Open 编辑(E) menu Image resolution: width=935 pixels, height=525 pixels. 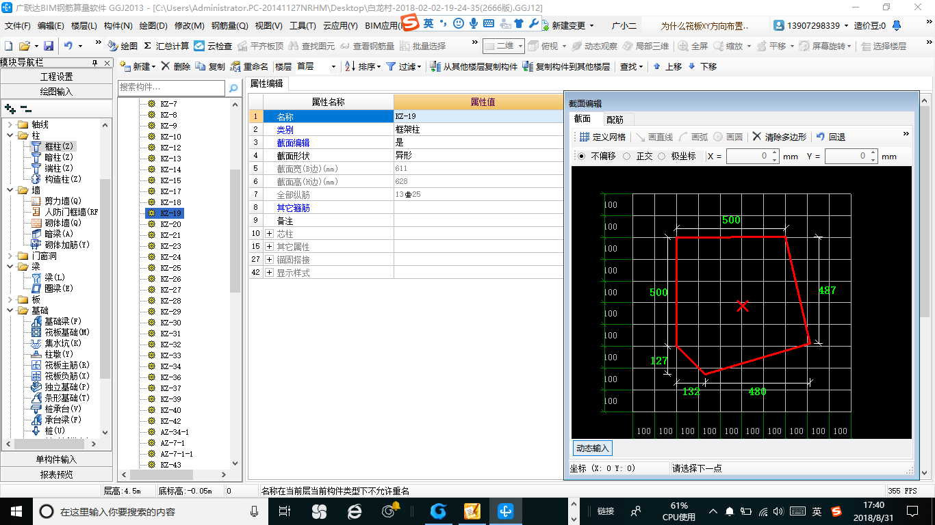point(51,25)
